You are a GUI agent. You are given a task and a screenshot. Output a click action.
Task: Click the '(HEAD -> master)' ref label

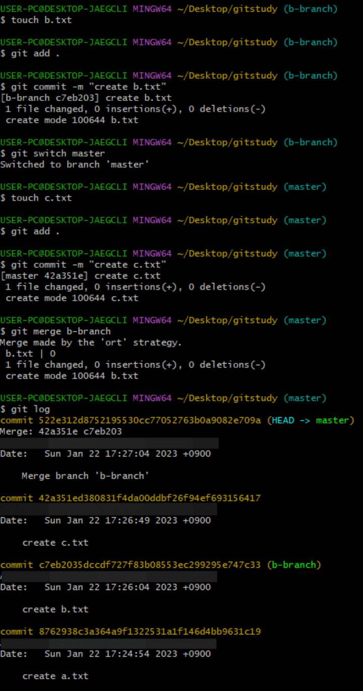[x=311, y=420]
